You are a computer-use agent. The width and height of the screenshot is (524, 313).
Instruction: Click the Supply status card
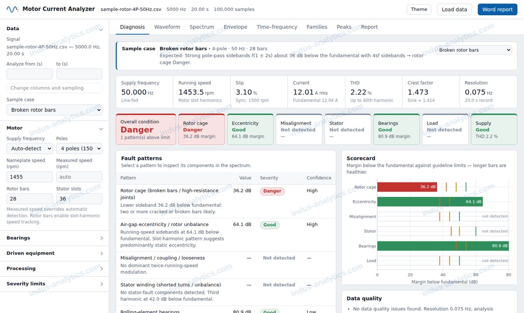click(x=494, y=129)
